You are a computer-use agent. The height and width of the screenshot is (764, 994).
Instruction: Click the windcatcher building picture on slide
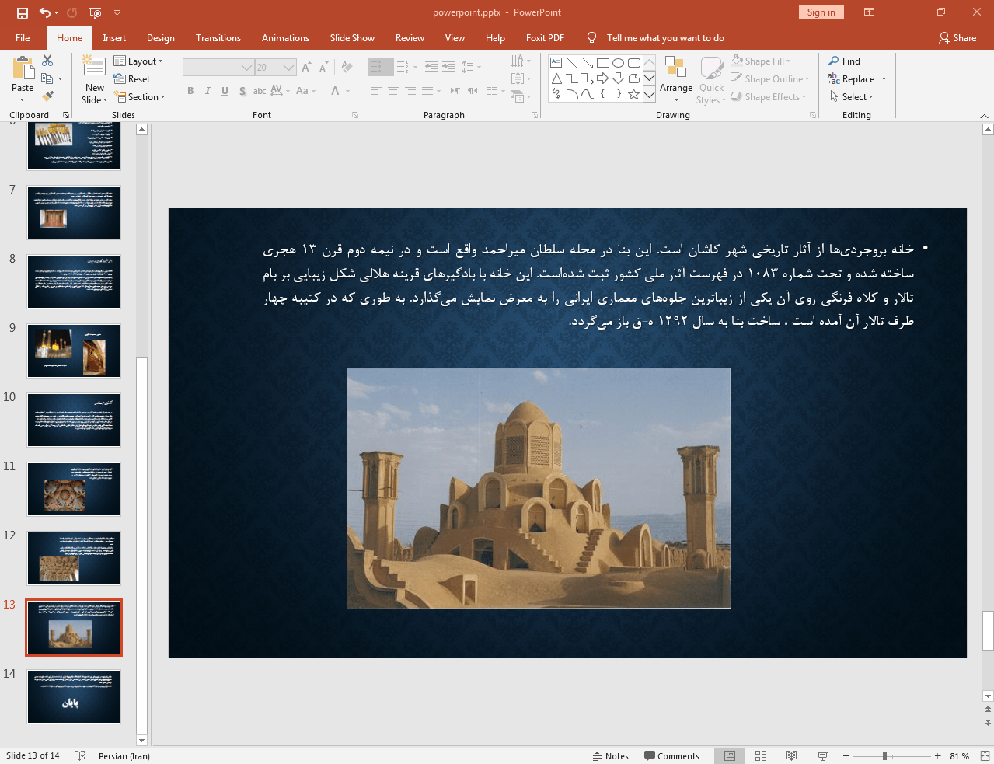click(539, 488)
